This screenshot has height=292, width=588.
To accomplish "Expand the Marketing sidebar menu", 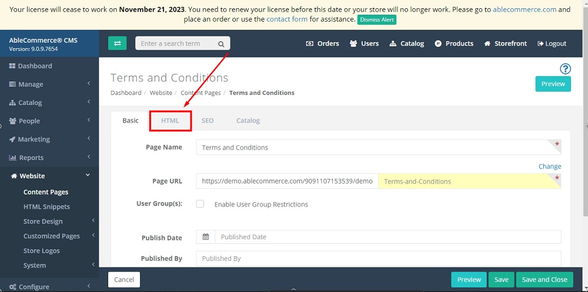I will point(89,139).
